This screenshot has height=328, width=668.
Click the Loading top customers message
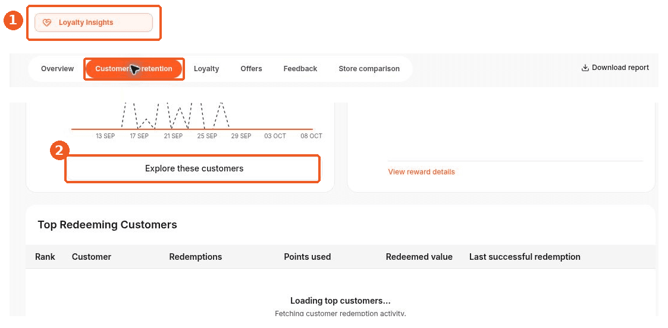pos(340,301)
